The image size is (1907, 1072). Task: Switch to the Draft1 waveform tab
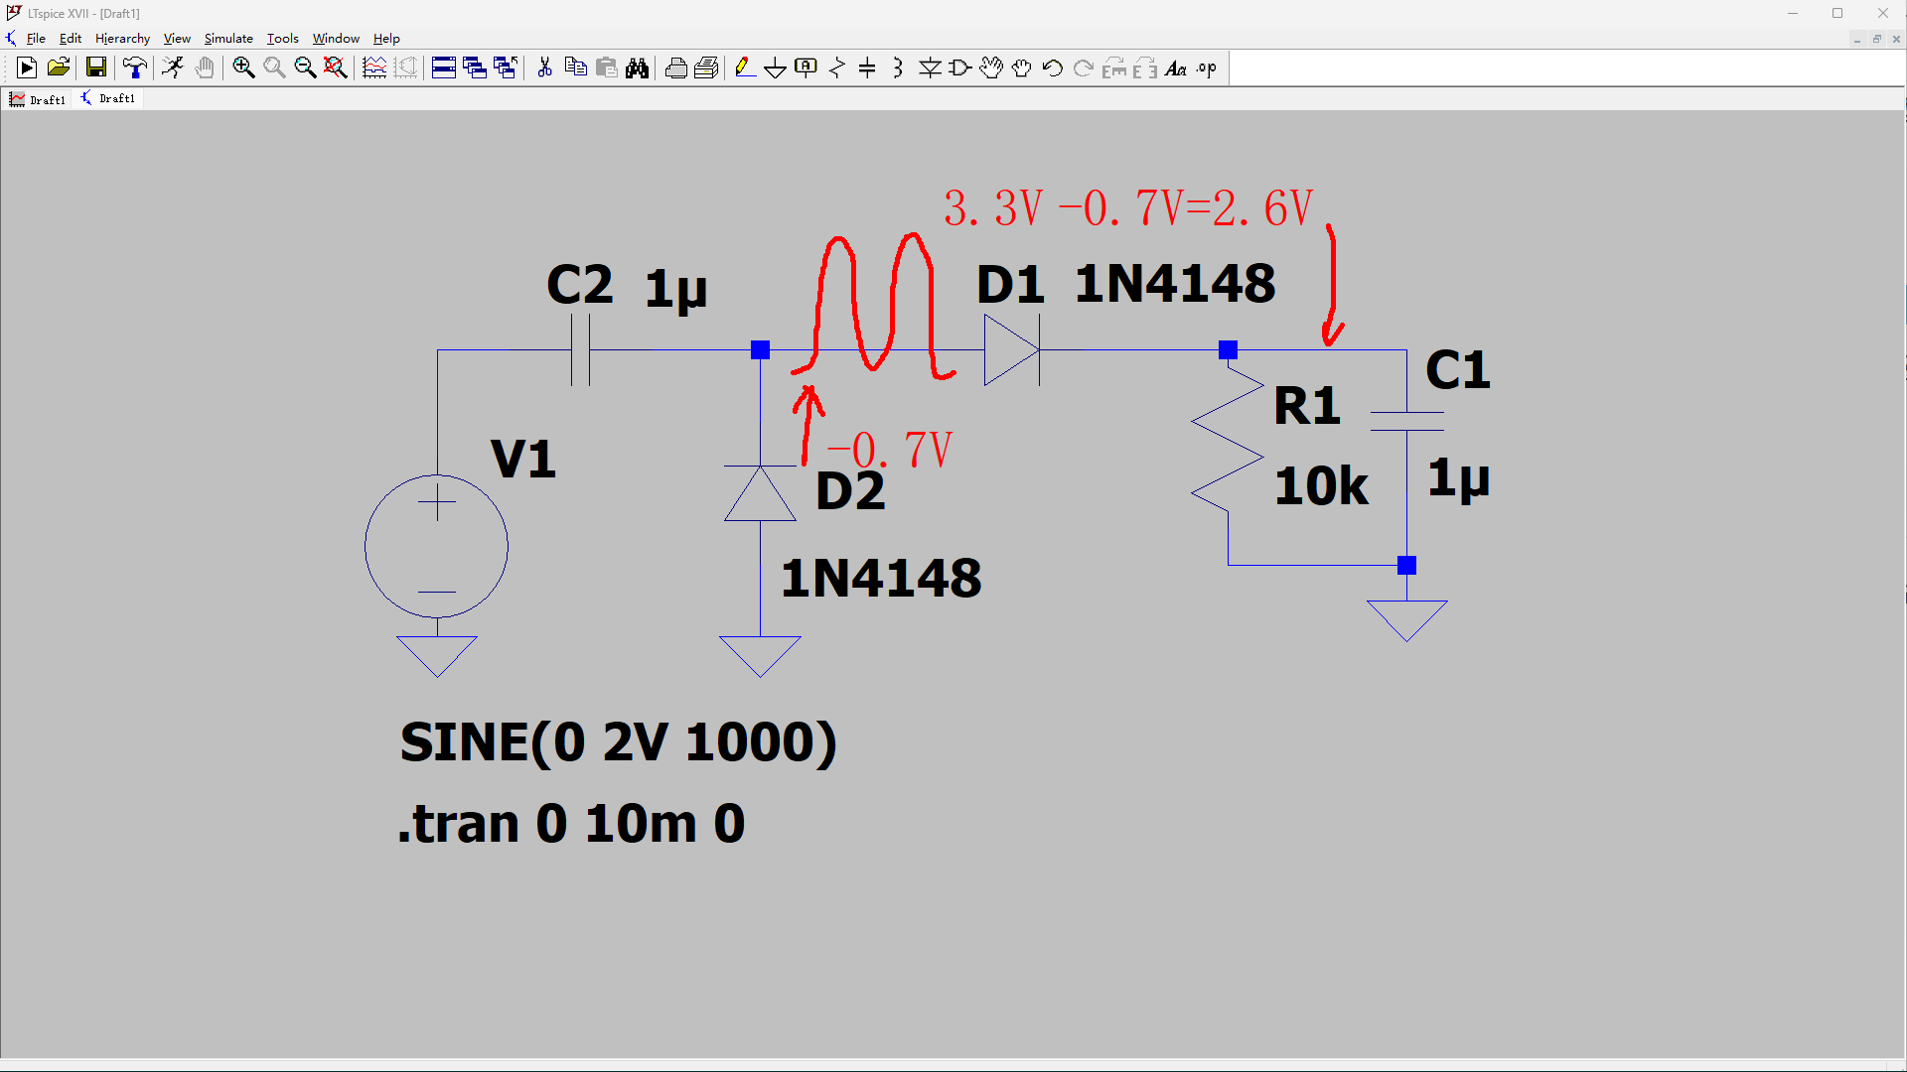(38, 99)
